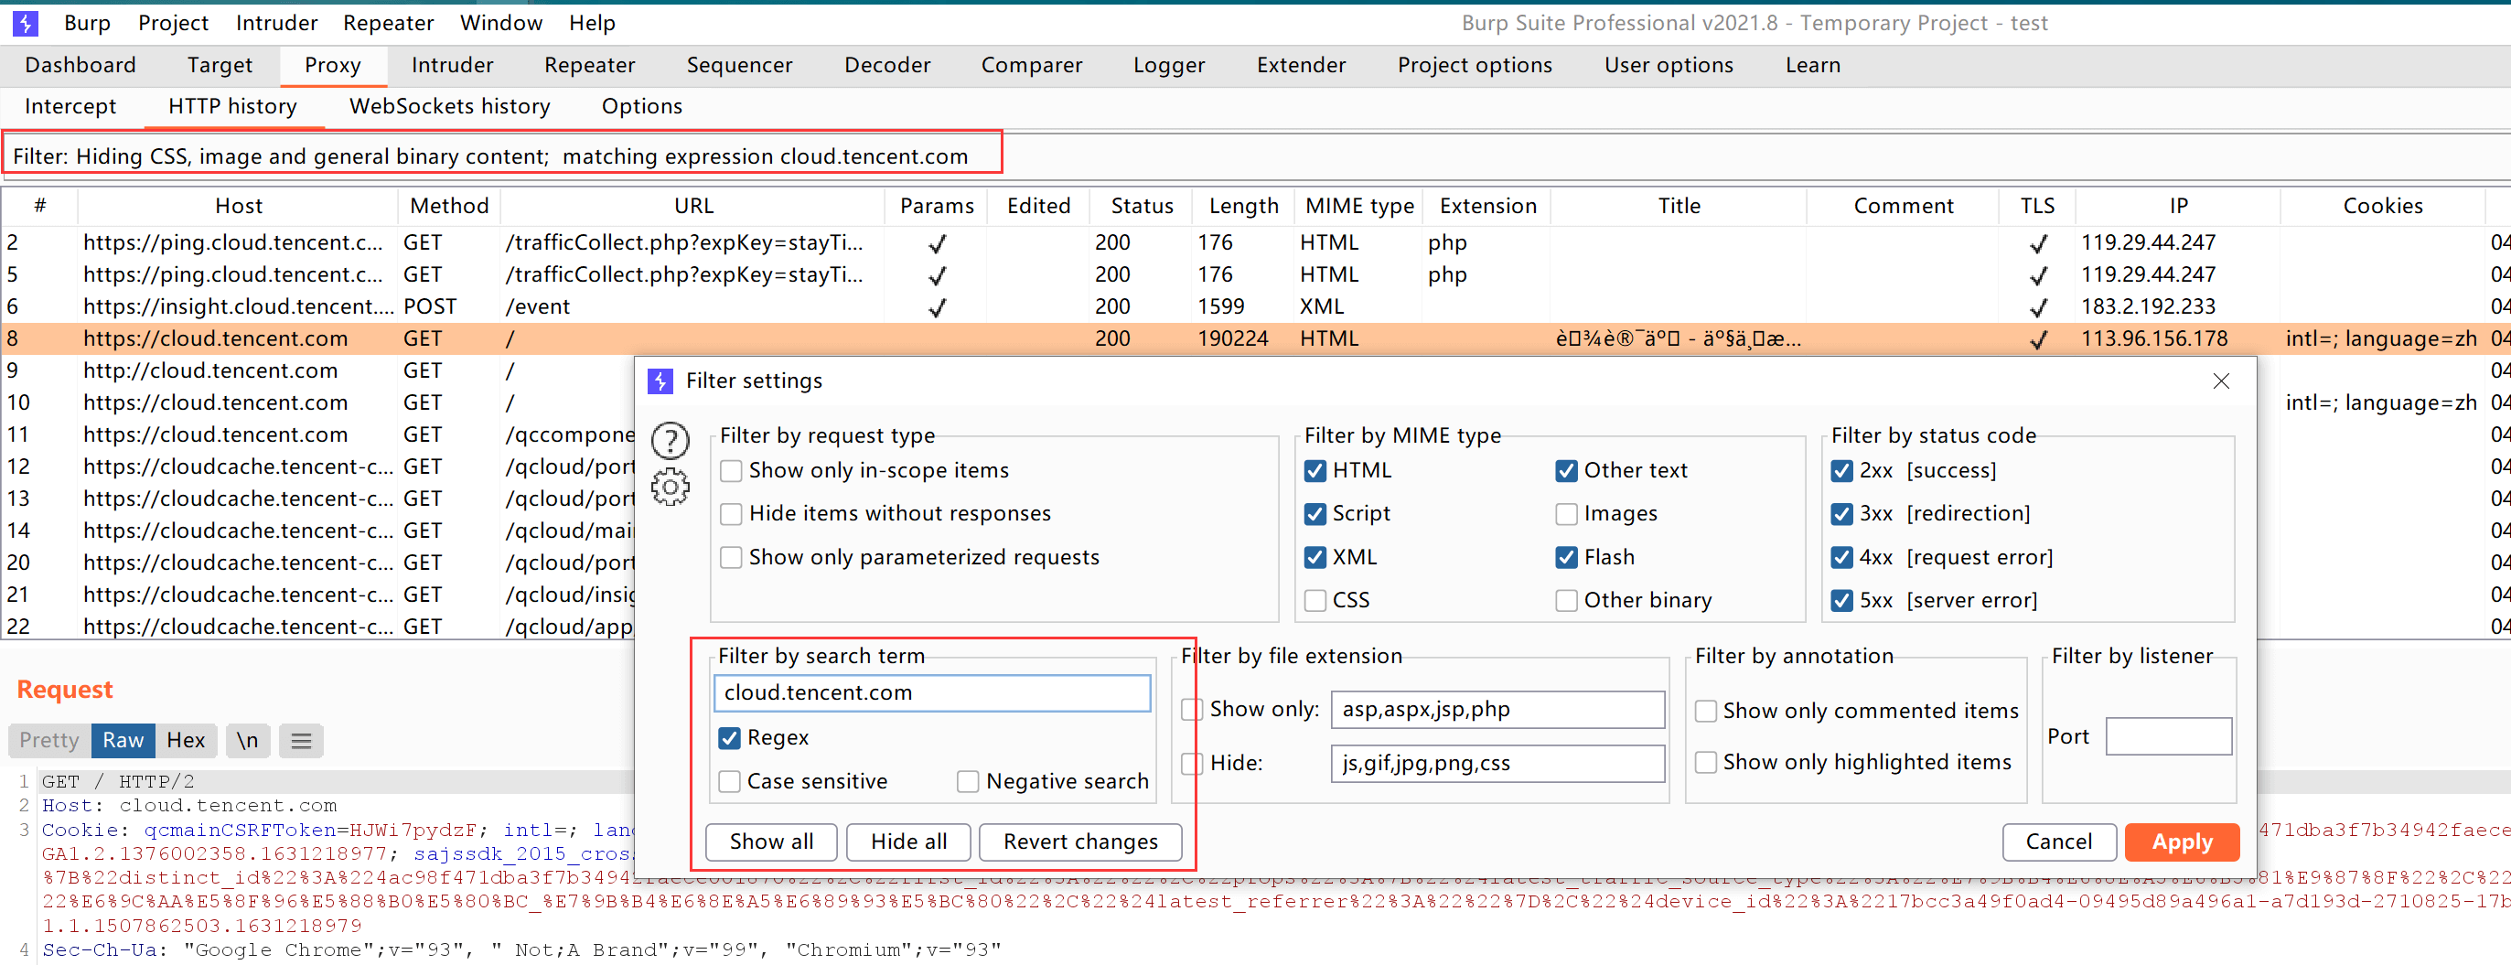The width and height of the screenshot is (2511, 965).
Task: Check the Show only file extension box
Action: click(1191, 710)
